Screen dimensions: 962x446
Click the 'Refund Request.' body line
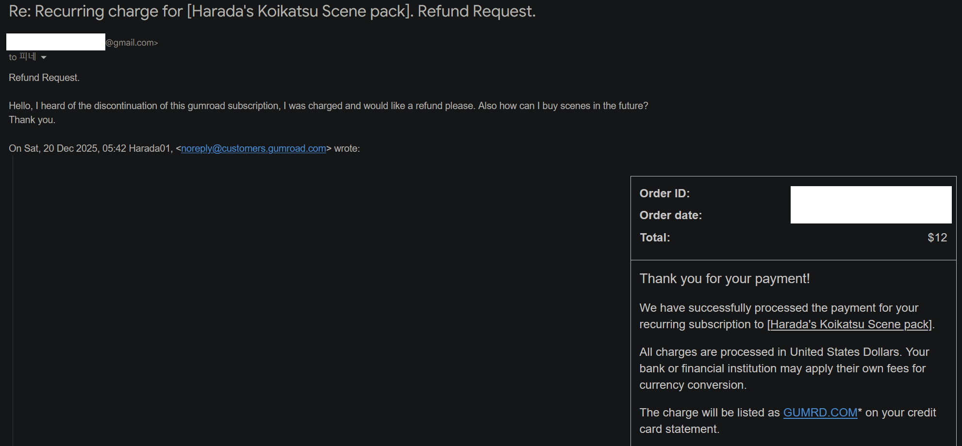tap(44, 78)
